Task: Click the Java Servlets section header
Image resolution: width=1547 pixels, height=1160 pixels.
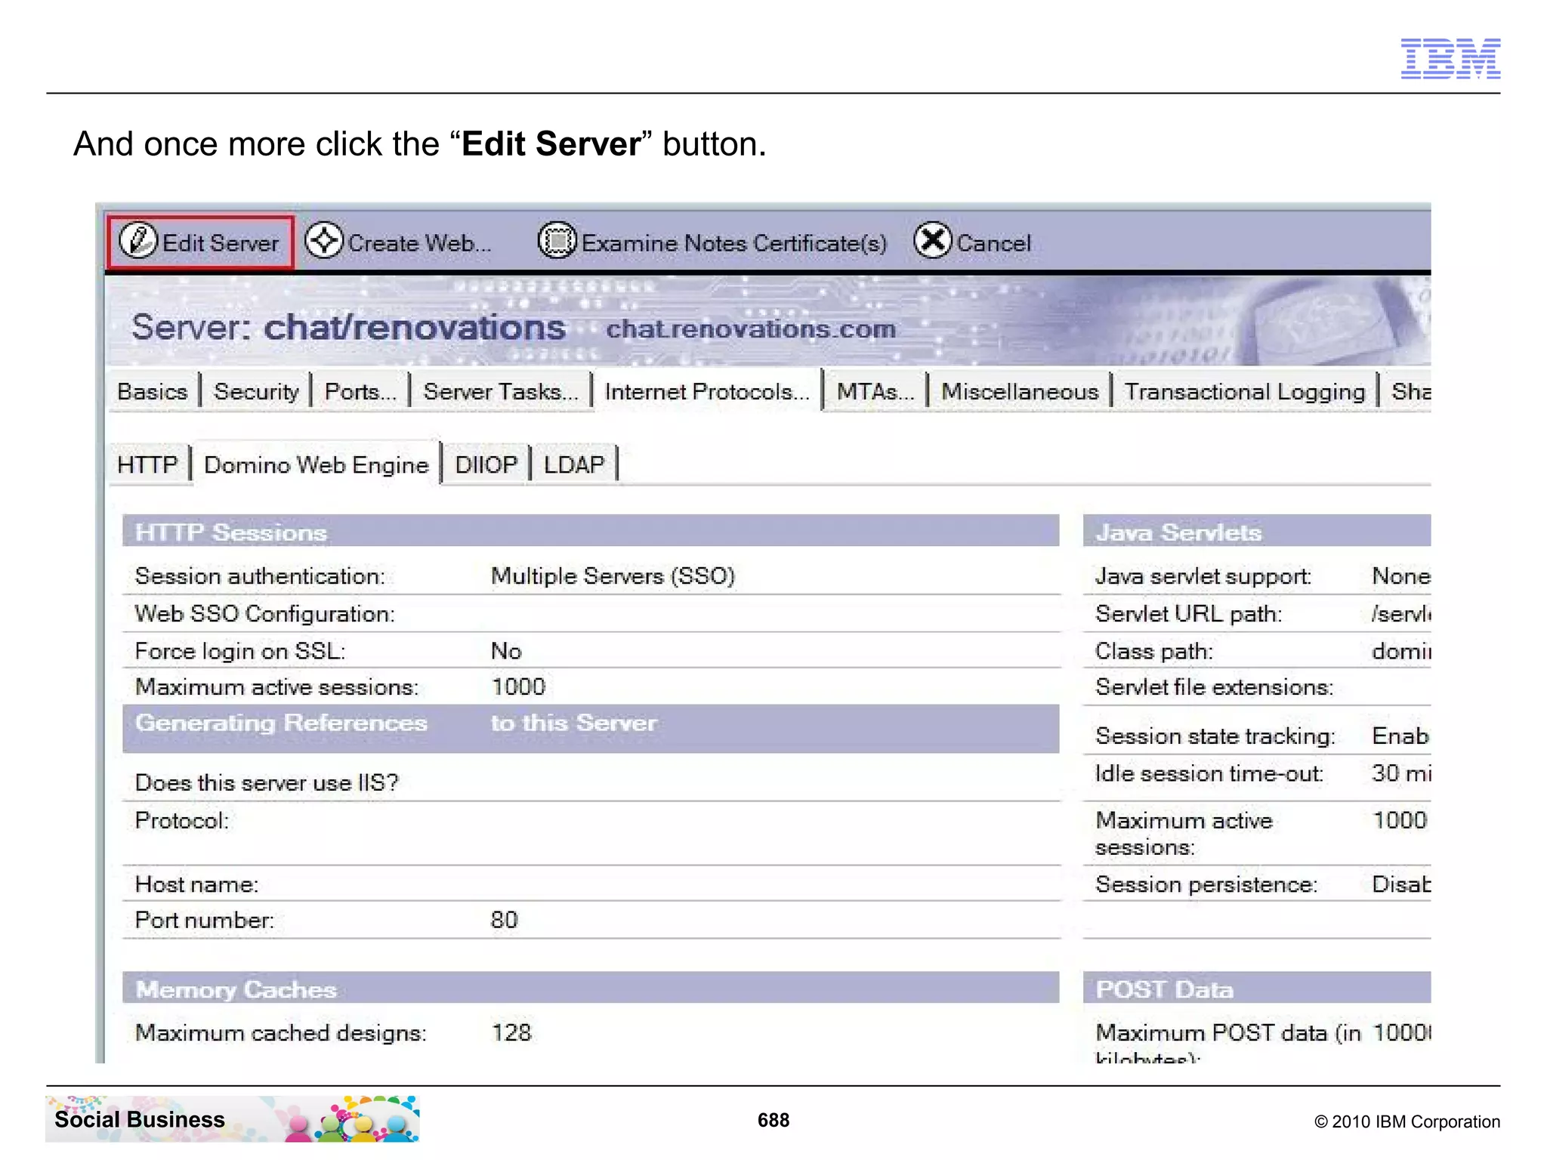Action: coord(1257,532)
